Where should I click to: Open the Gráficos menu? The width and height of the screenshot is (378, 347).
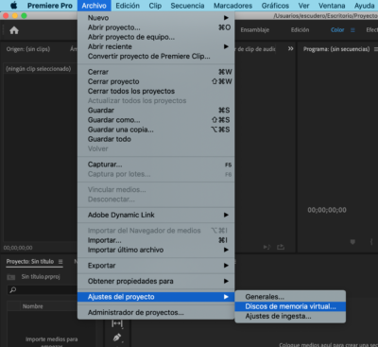coord(275,6)
